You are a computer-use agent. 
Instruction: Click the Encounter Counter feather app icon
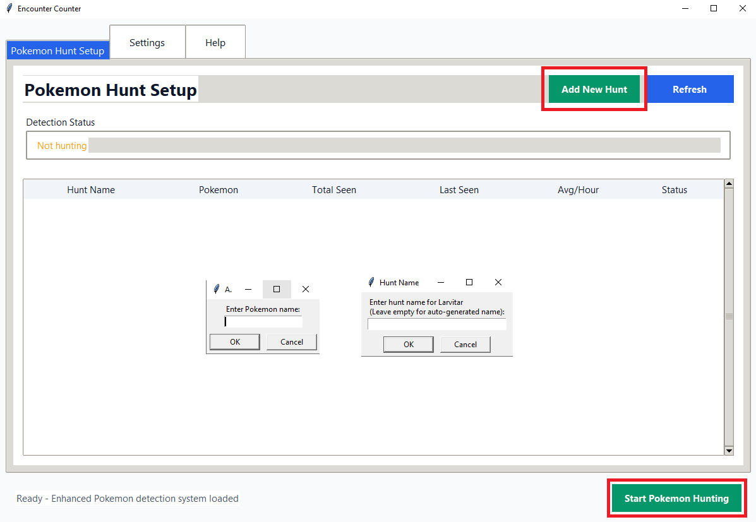point(9,8)
